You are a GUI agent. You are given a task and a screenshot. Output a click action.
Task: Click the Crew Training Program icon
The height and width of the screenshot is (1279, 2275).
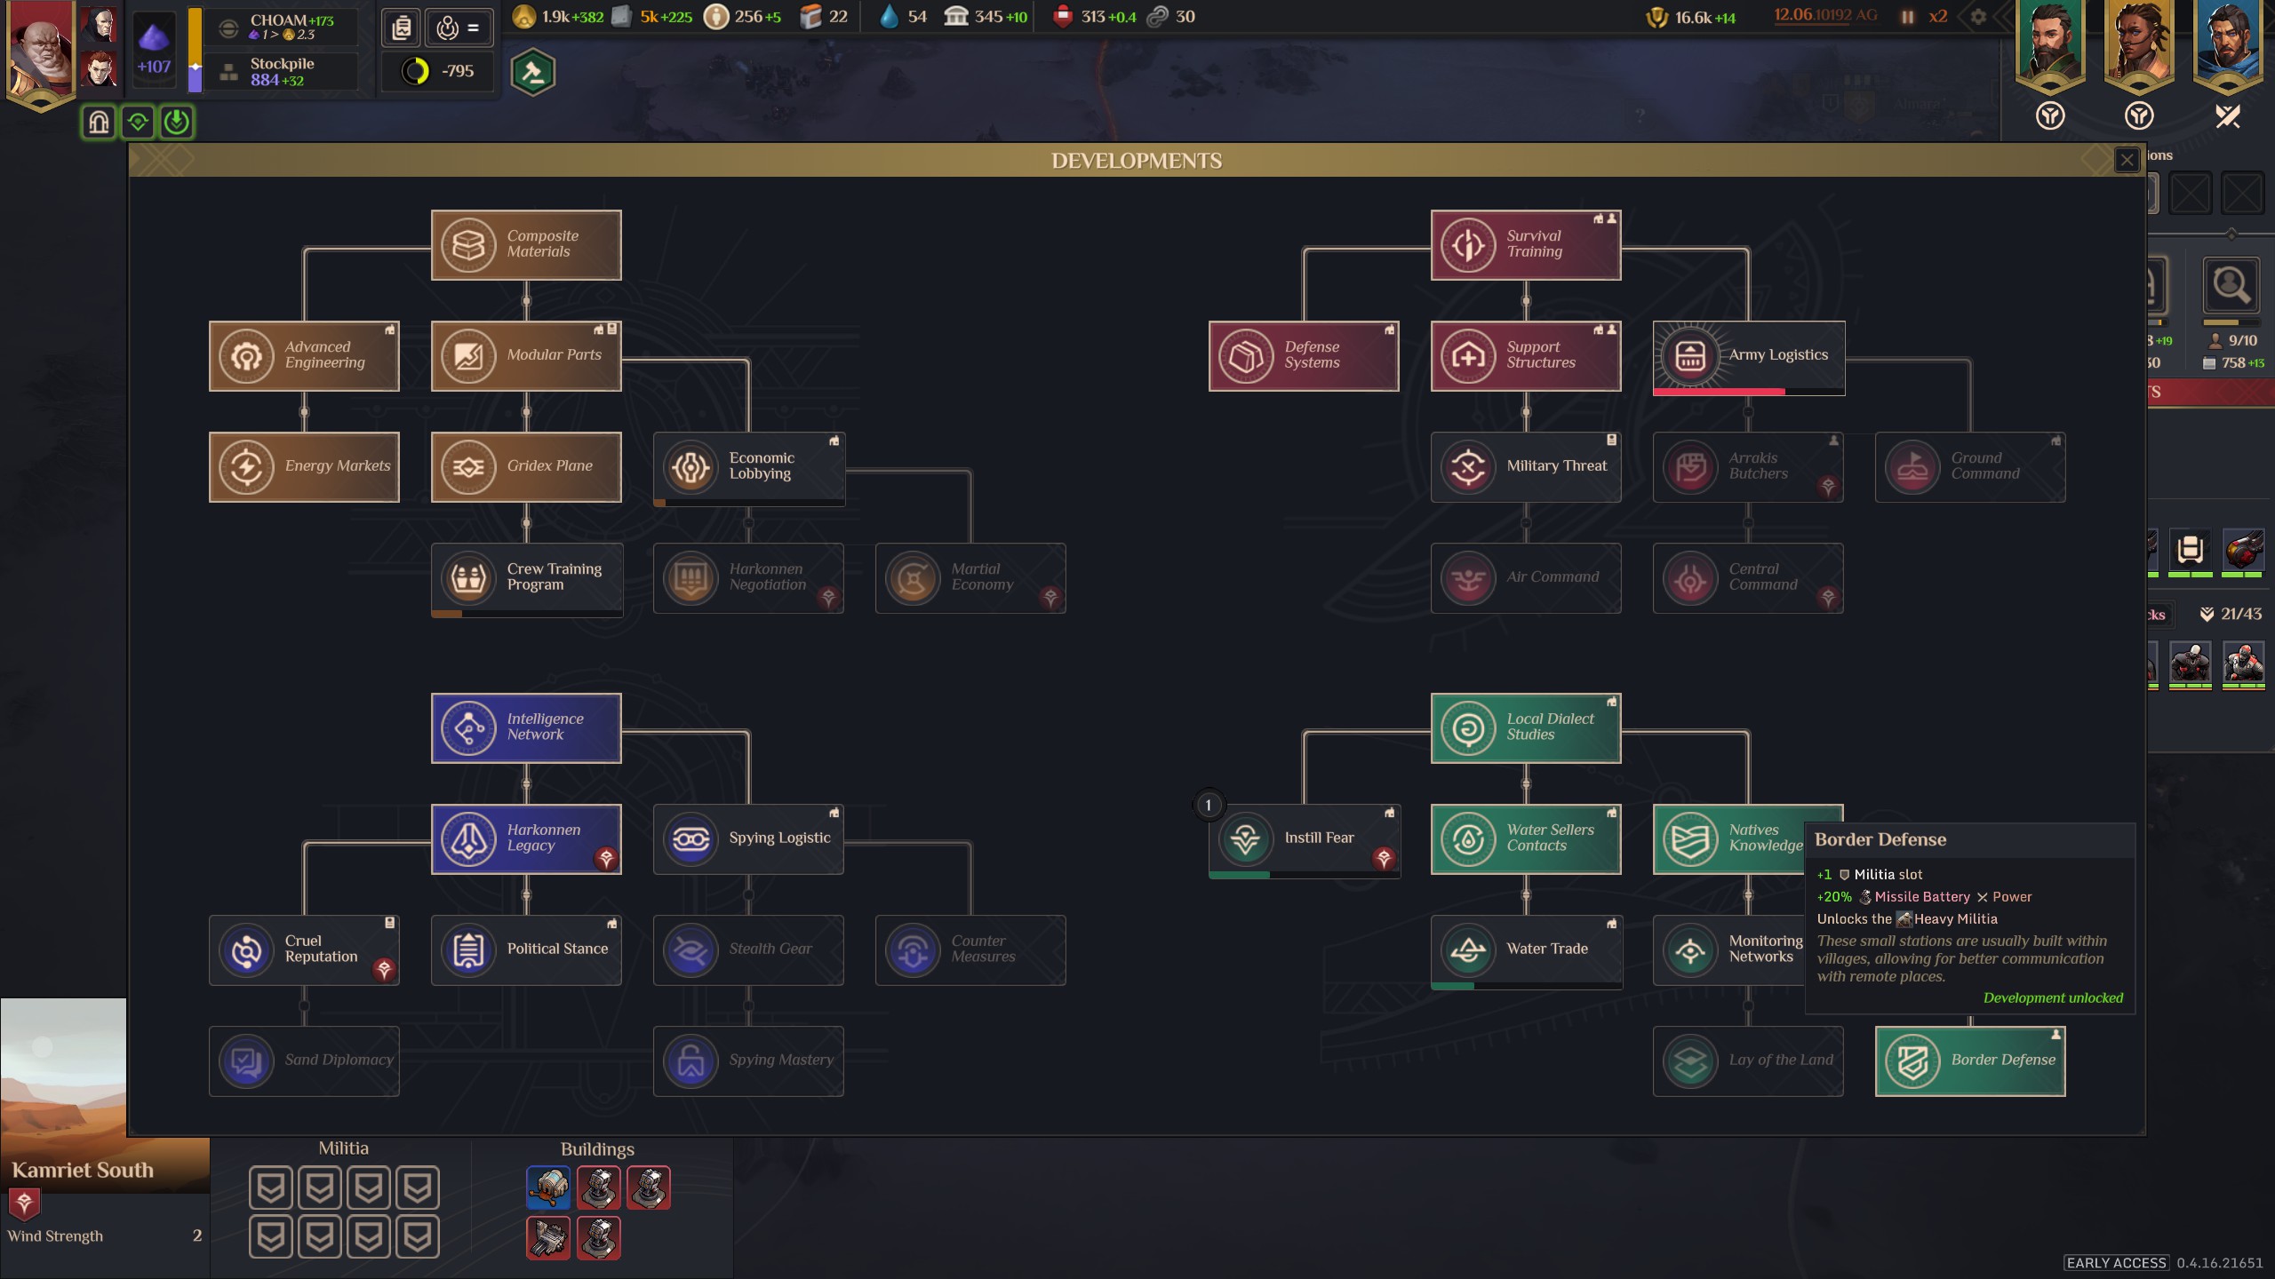468,578
